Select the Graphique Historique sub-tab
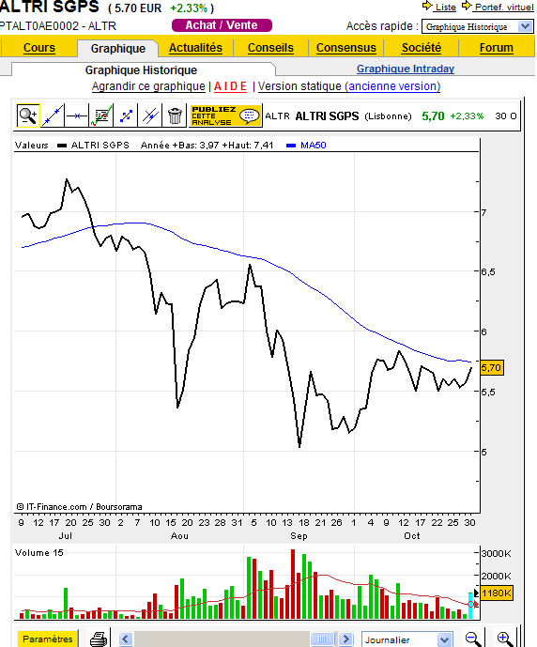 pyautogui.click(x=141, y=69)
